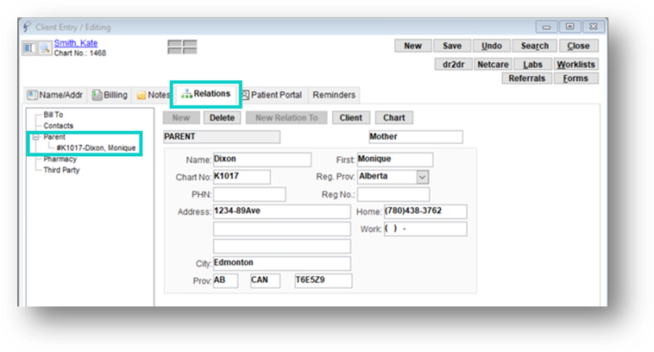654x352 pixels.
Task: Open the Reminders tab
Action: [x=334, y=95]
